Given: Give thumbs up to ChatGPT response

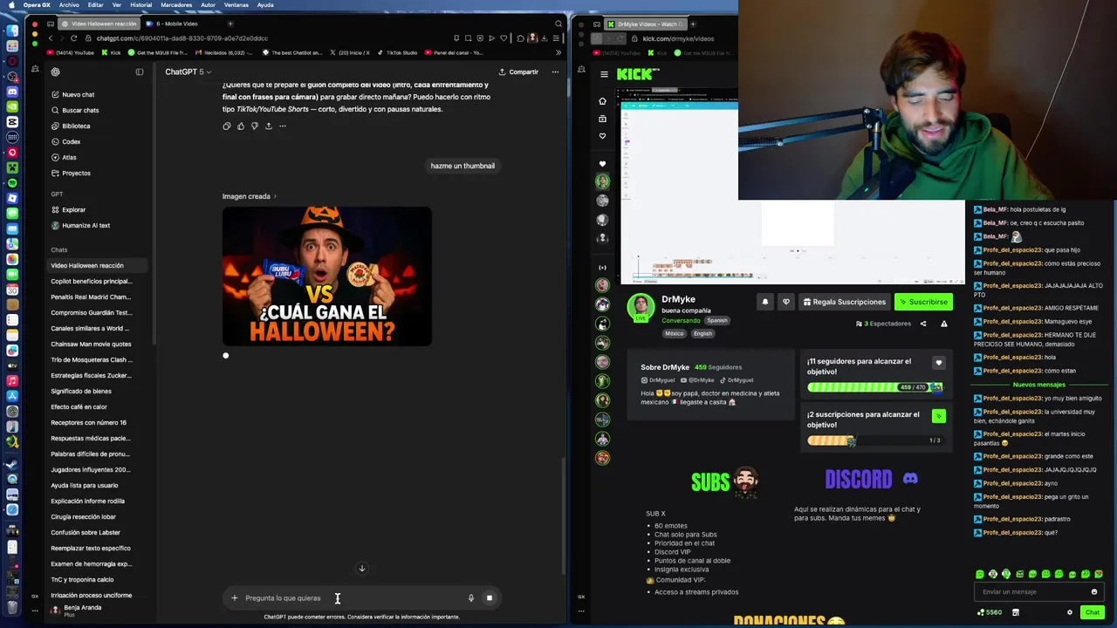Looking at the screenshot, I should pyautogui.click(x=241, y=126).
